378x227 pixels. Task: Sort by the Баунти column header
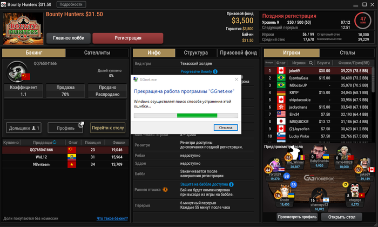323,63
